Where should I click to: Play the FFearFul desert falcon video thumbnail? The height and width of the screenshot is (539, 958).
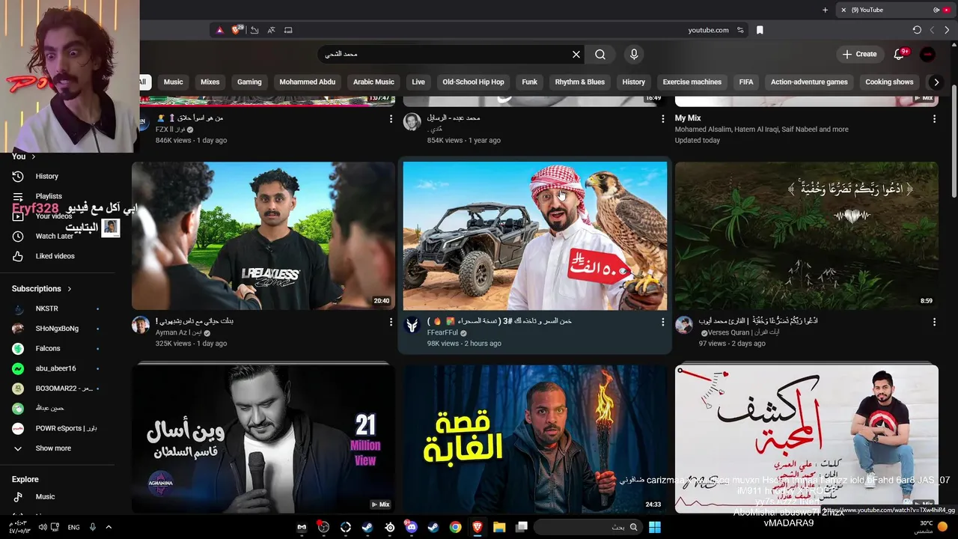coord(534,236)
